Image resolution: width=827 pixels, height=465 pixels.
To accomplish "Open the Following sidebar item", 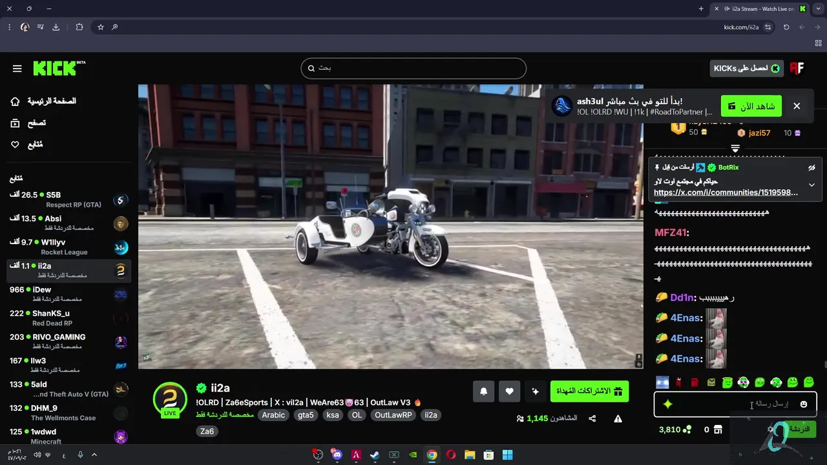I will tap(27, 145).
